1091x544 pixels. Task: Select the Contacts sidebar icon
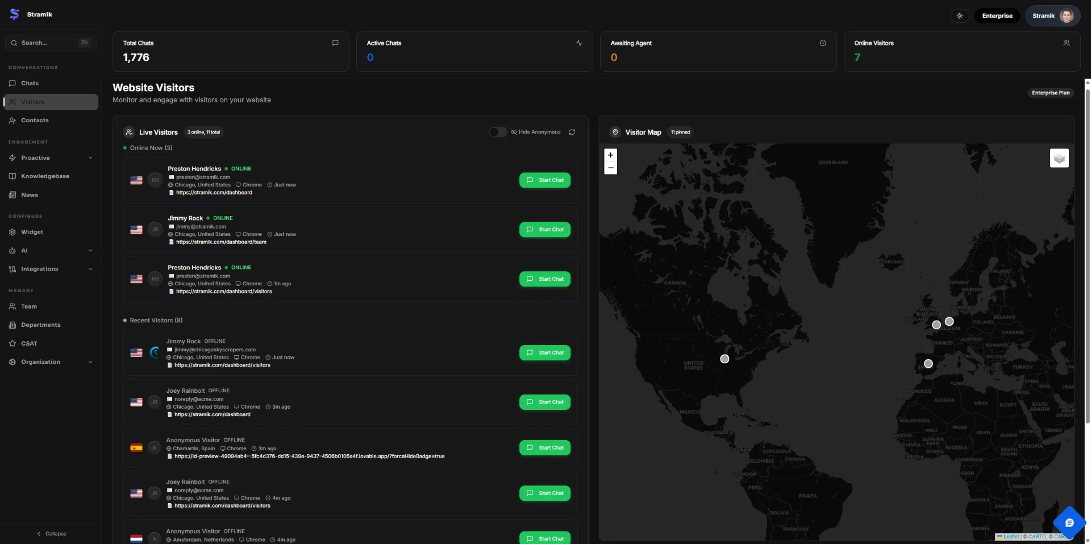[x=13, y=120]
